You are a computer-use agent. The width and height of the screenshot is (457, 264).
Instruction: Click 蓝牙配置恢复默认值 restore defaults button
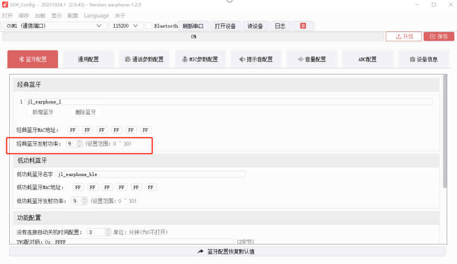[x=227, y=252]
